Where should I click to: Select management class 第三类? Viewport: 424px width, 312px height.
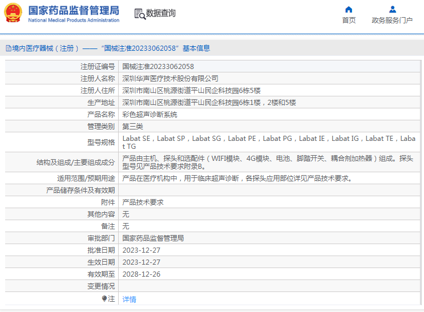point(132,126)
